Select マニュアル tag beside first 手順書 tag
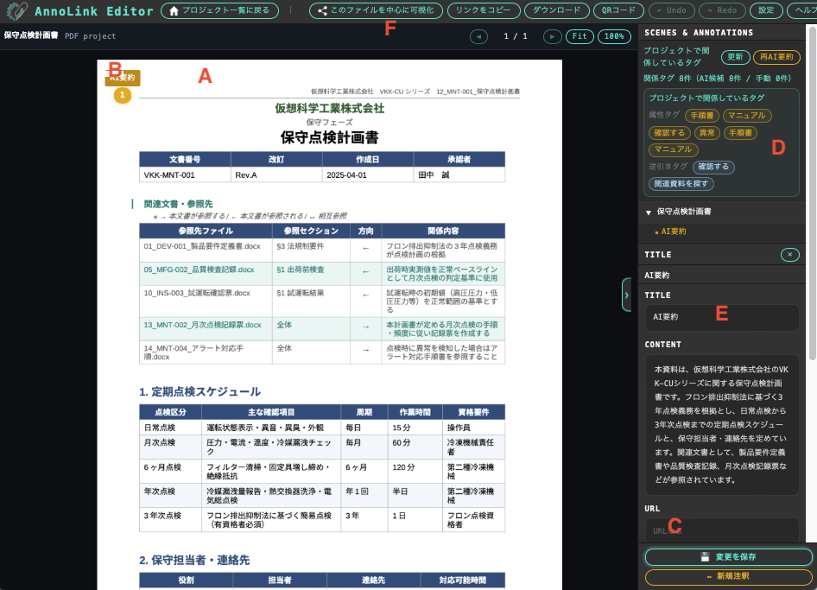This screenshot has width=817, height=590. pos(747,116)
